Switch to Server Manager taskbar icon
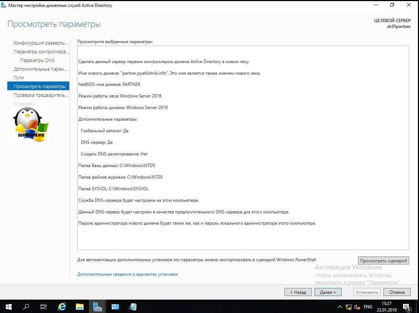419x313 pixels. (98, 307)
